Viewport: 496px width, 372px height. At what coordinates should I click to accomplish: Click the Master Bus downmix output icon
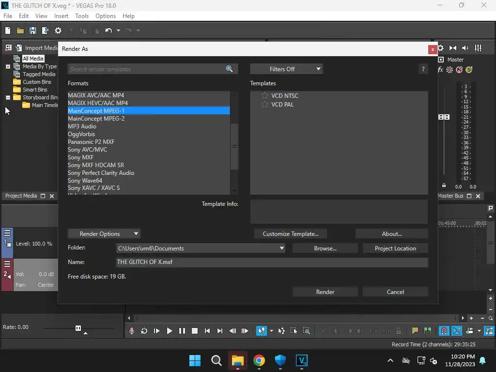pos(453,48)
